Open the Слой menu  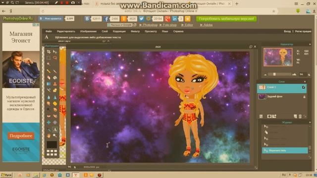pos(105,32)
